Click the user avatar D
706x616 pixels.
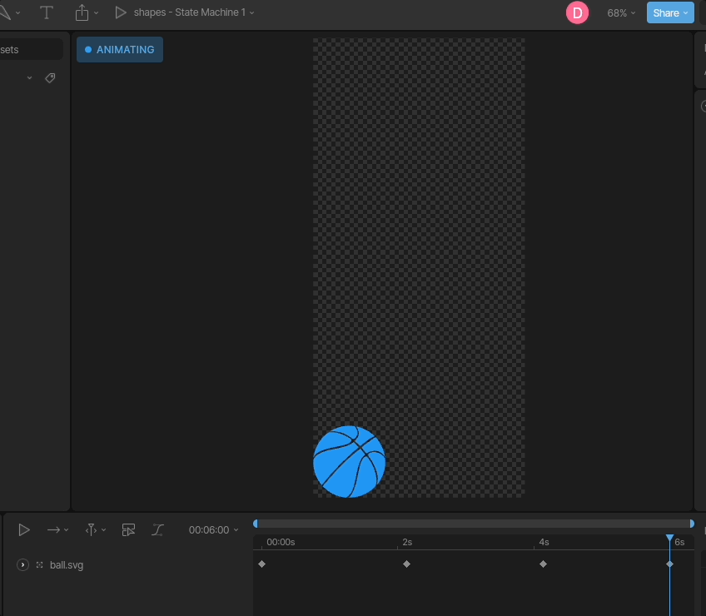pyautogui.click(x=577, y=12)
